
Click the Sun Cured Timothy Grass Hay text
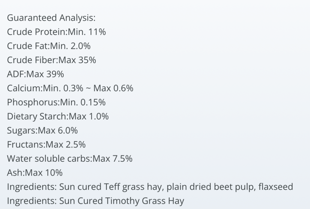tap(122, 201)
